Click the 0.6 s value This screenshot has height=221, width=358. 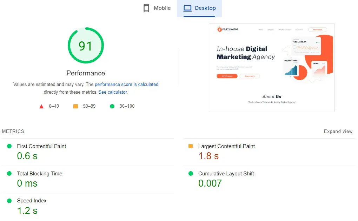point(27,156)
